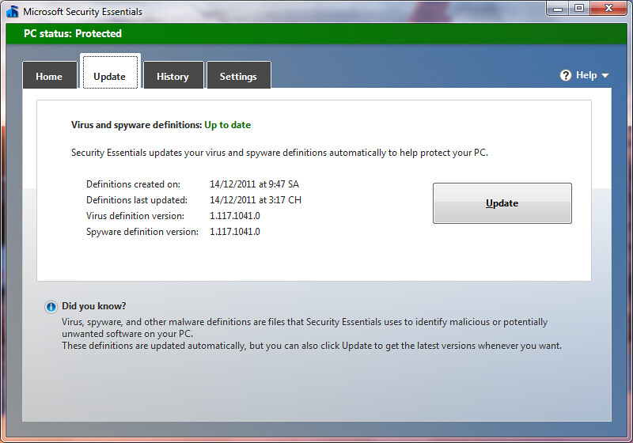The height and width of the screenshot is (443, 633).
Task: Click the Help question mark icon
Action: [x=566, y=75]
